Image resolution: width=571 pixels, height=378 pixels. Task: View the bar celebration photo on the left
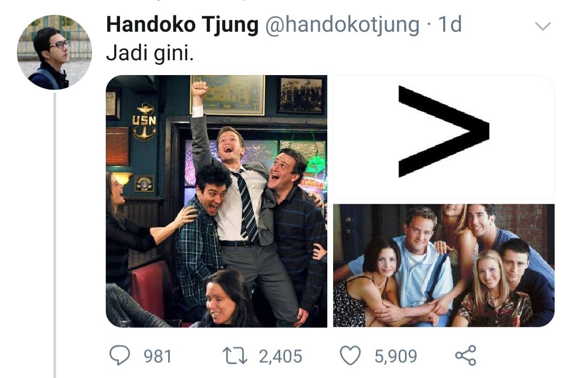coord(216,201)
